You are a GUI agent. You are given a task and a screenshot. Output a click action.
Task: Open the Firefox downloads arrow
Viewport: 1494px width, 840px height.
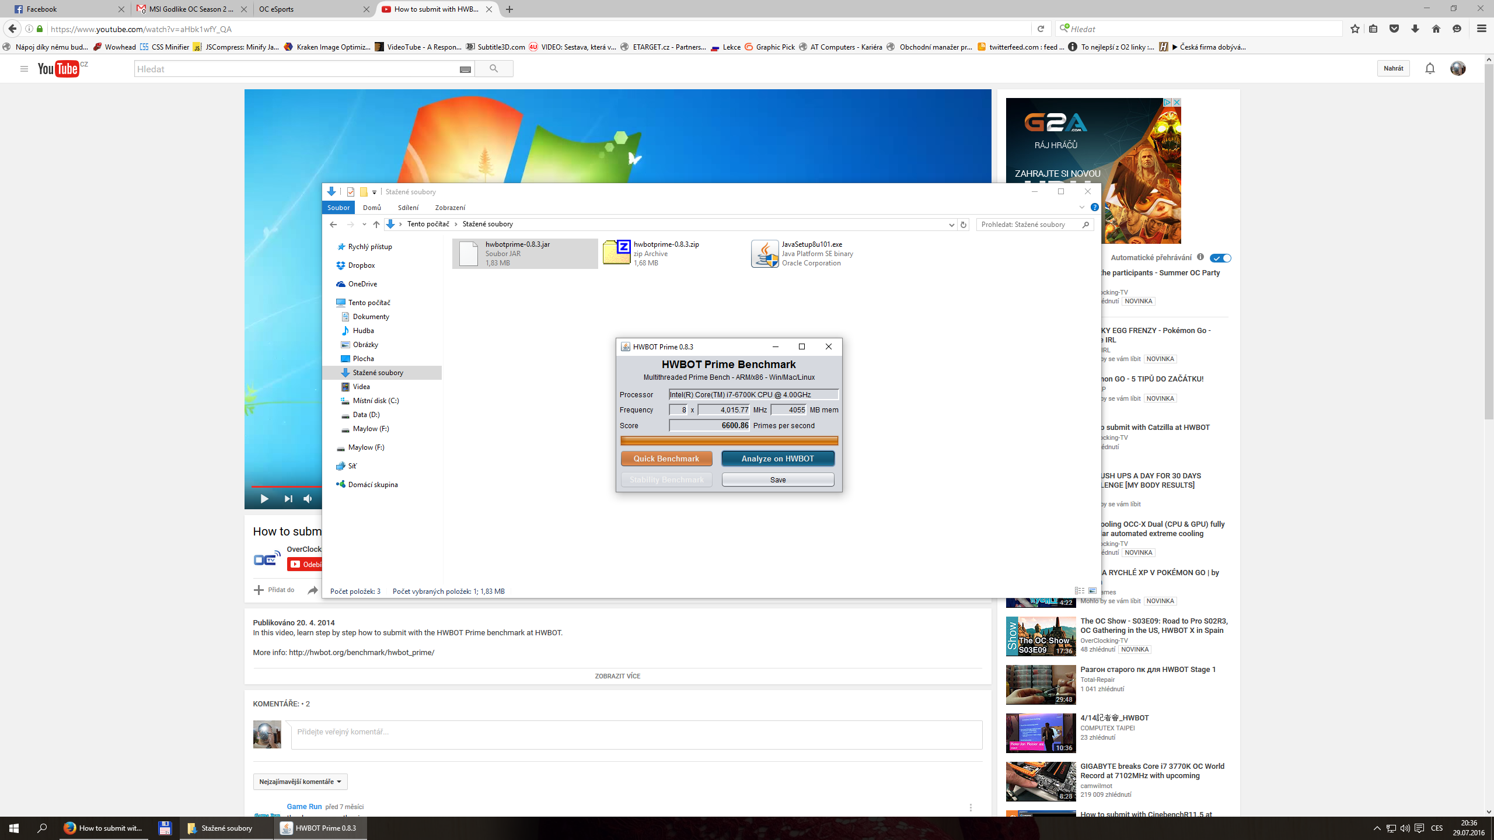1415,29
